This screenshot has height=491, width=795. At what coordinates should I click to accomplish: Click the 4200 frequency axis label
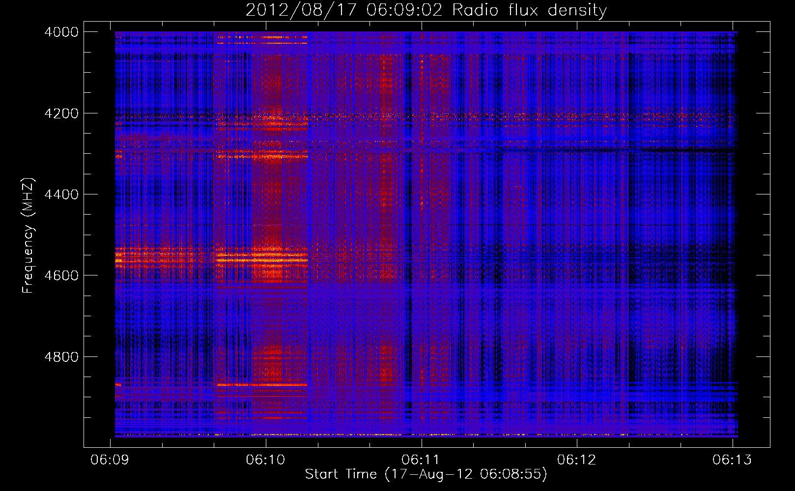61,113
